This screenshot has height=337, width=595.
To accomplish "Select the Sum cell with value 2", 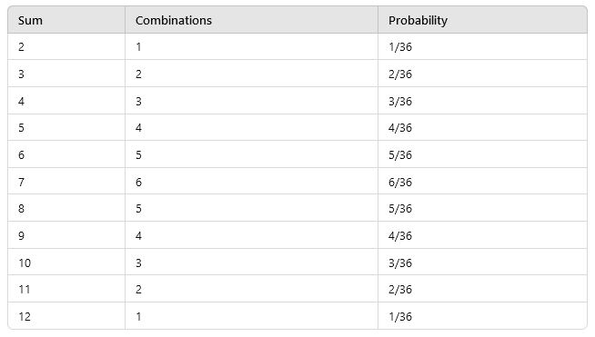I will pyautogui.click(x=66, y=46).
